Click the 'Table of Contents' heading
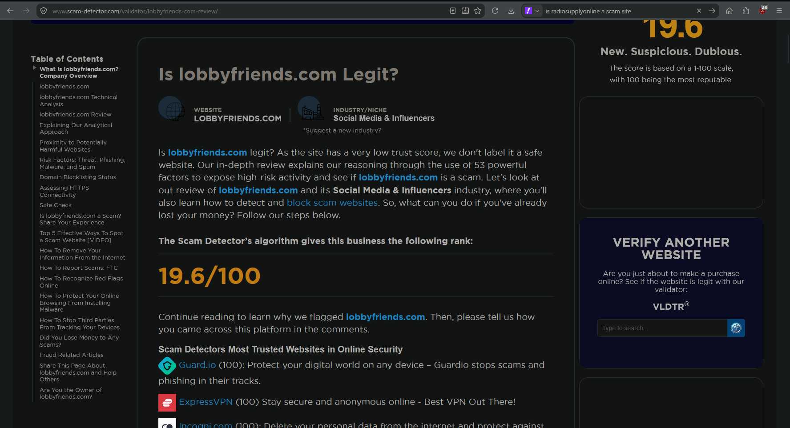 tap(67, 59)
